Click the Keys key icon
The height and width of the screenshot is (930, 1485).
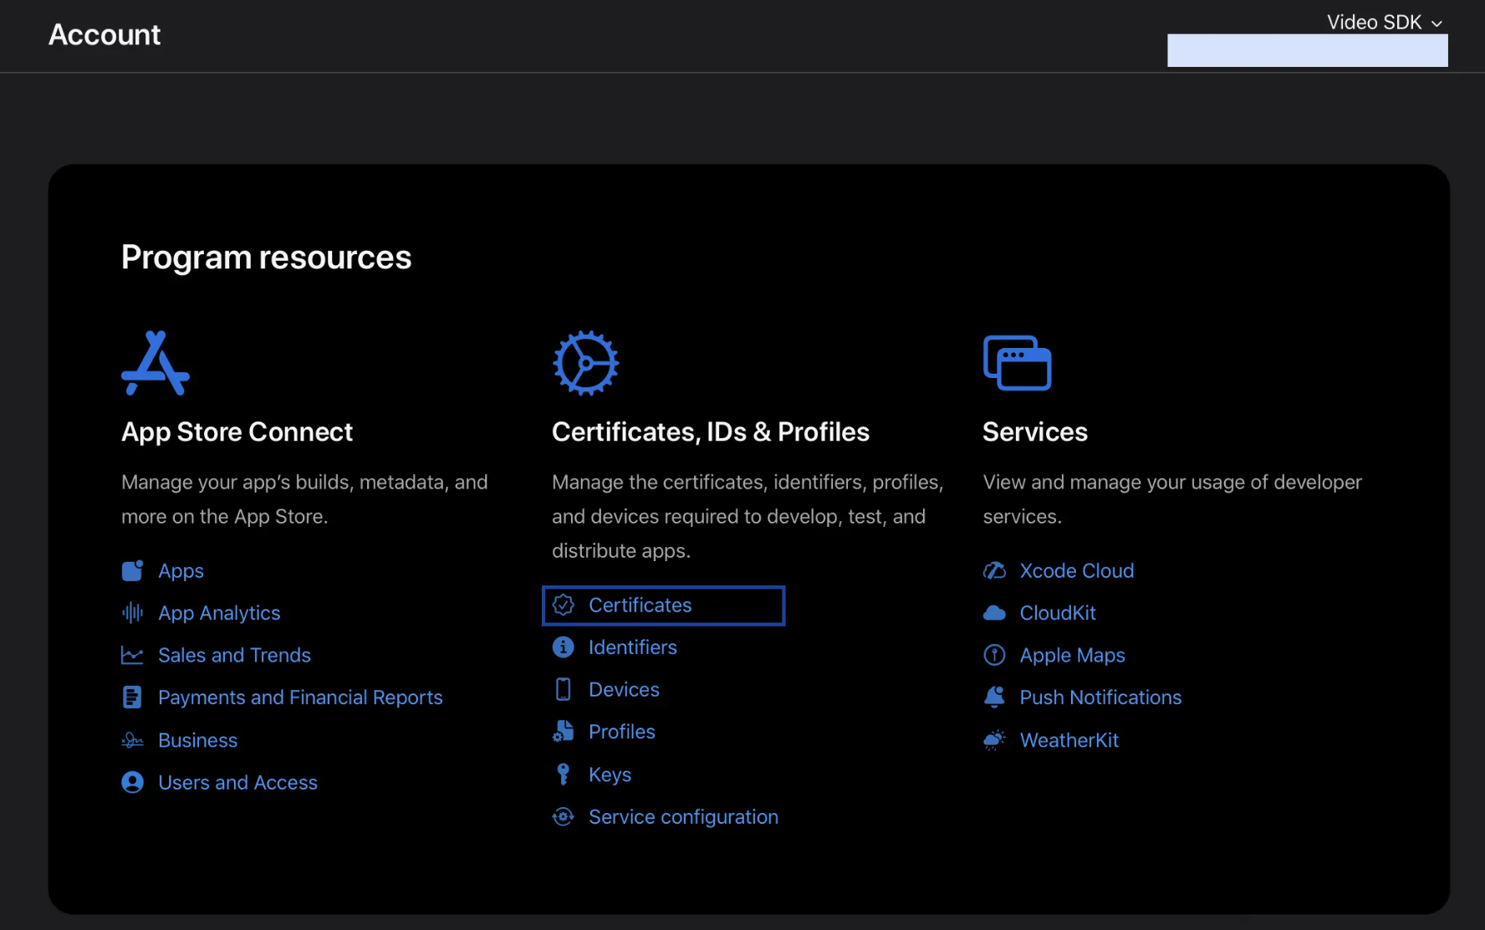coord(564,774)
